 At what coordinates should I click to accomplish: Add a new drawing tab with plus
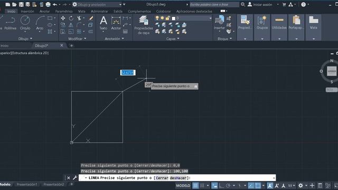click(71, 45)
